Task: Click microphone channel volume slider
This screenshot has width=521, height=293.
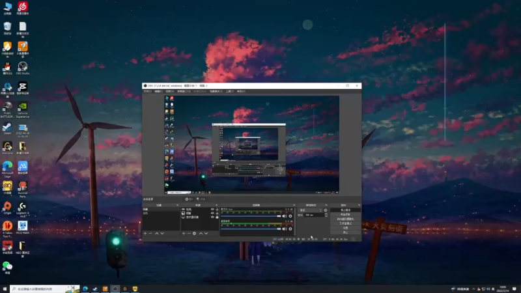Action: pos(251,216)
